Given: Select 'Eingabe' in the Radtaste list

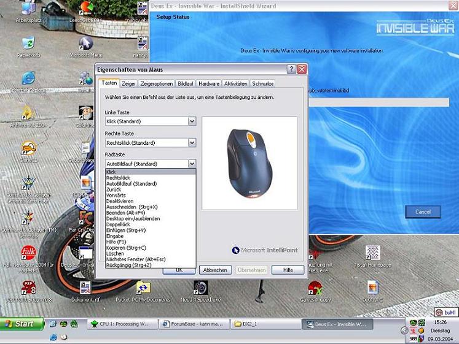Looking at the screenshot, I should [x=151, y=236].
